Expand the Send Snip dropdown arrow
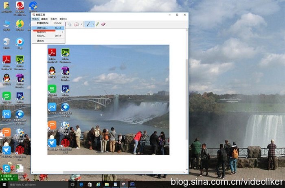 (x=81, y=24)
